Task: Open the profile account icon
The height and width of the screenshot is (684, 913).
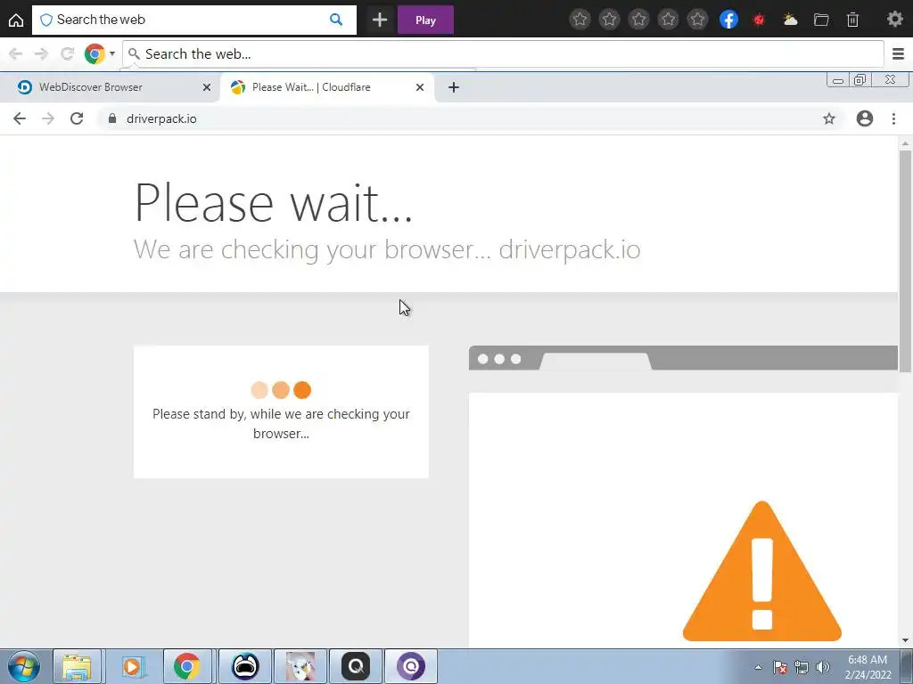Action: pyautogui.click(x=865, y=118)
